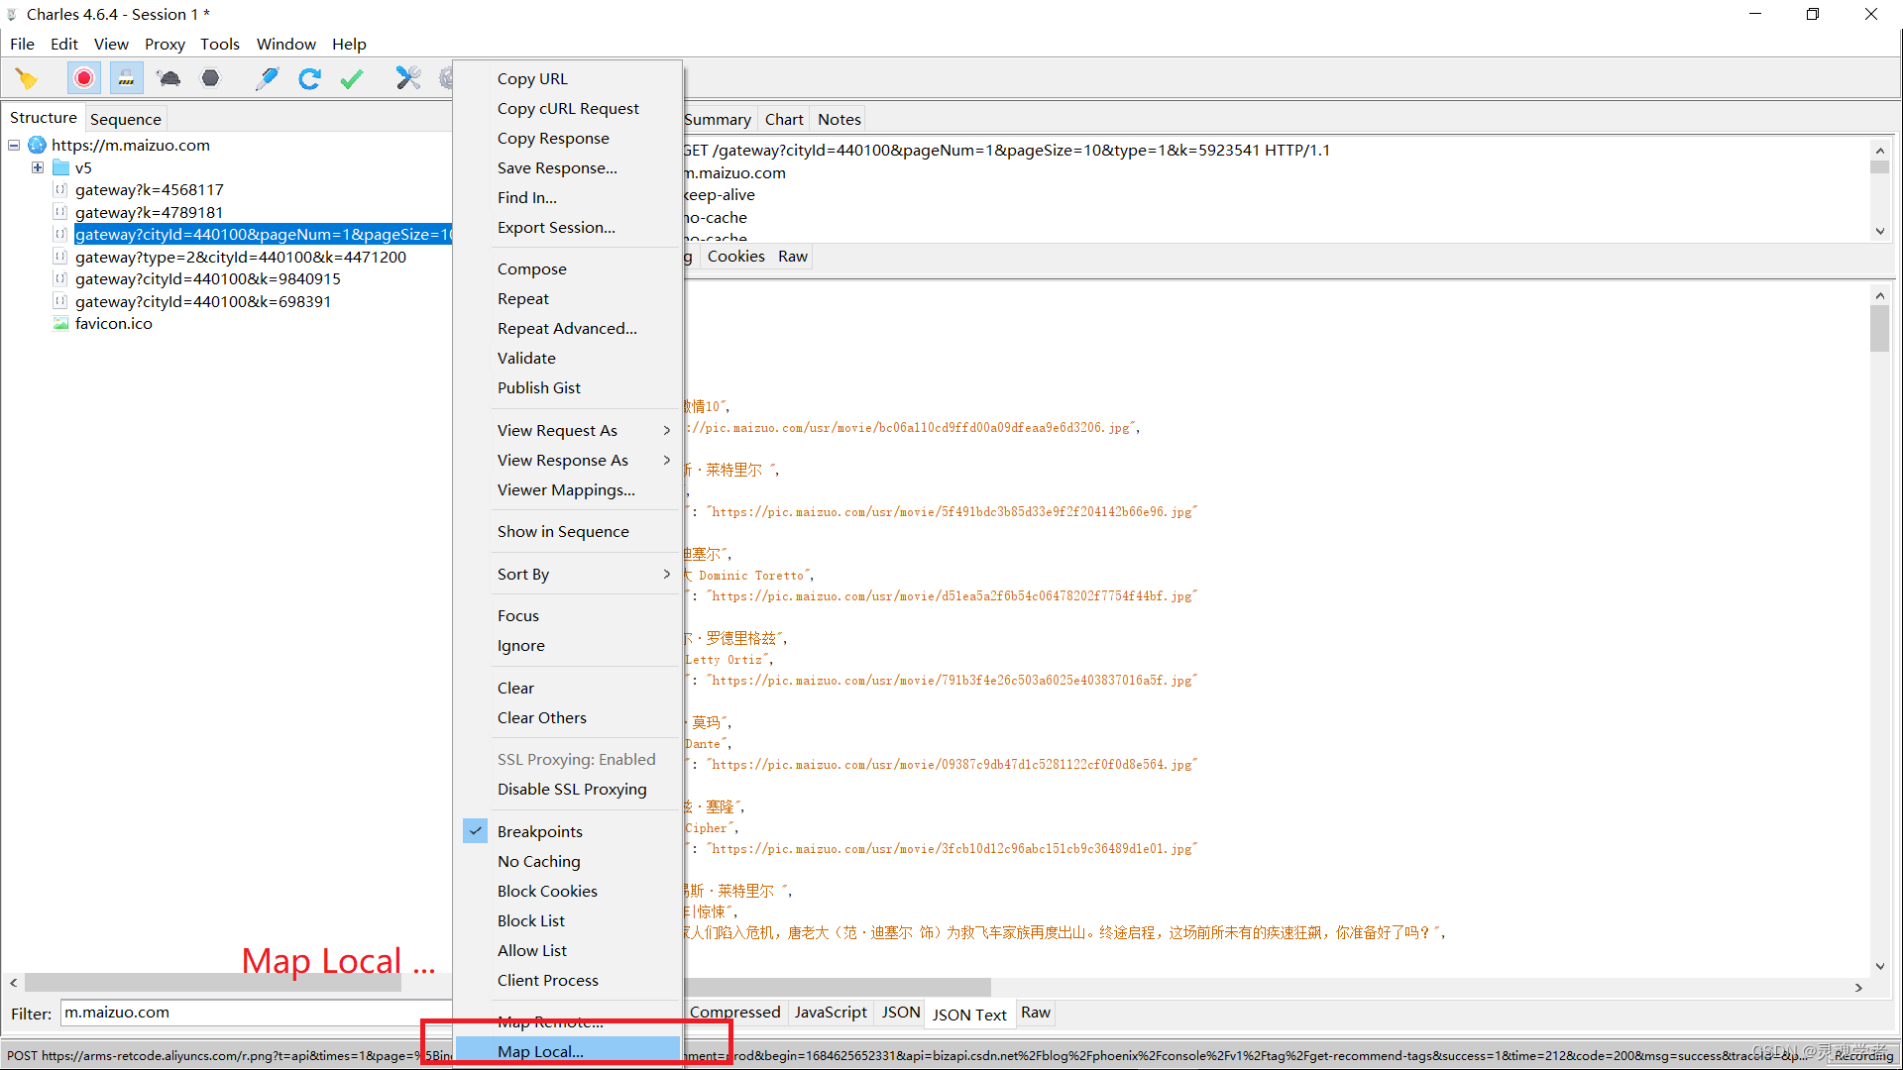Select the favicon.ico image entry
1903x1070 pixels.
pyautogui.click(x=113, y=324)
